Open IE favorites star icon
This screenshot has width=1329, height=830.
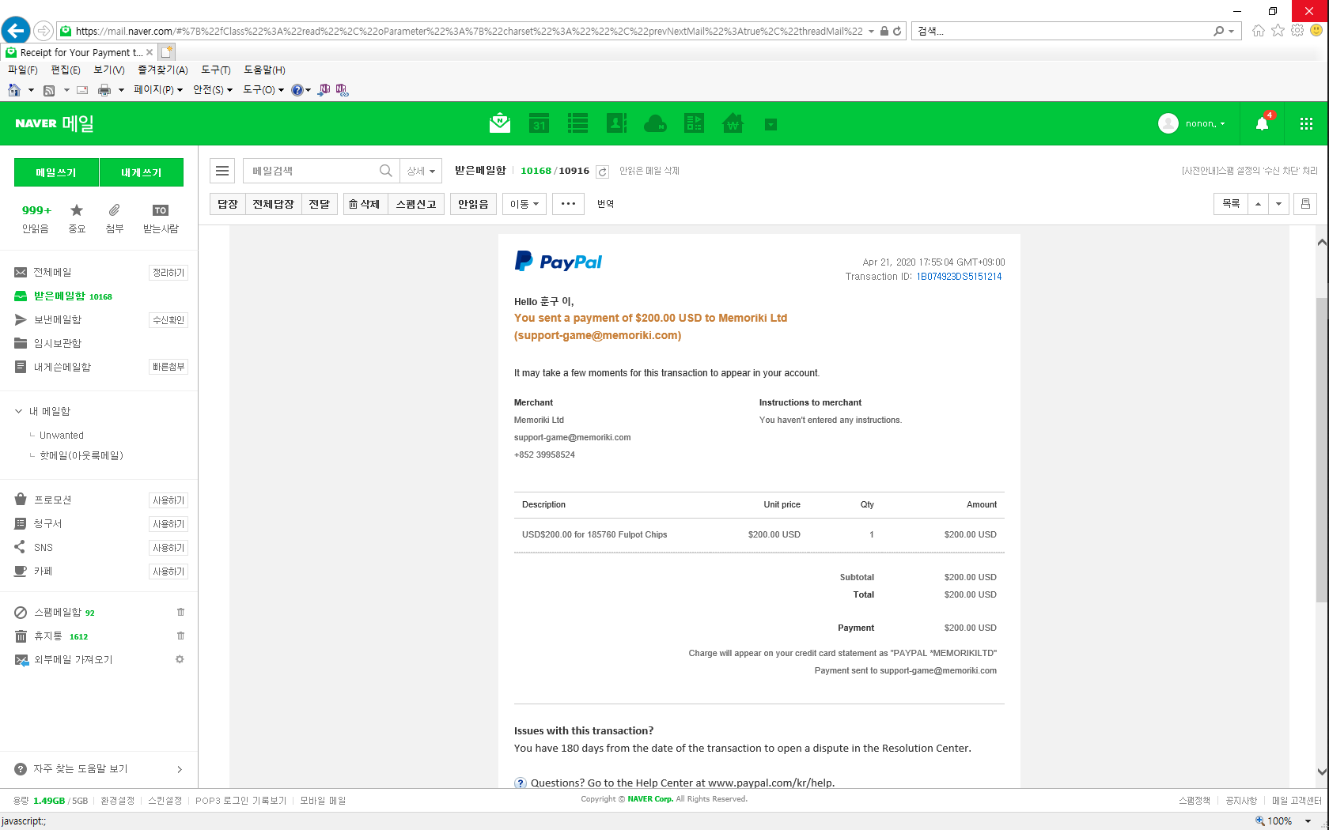tap(1278, 31)
